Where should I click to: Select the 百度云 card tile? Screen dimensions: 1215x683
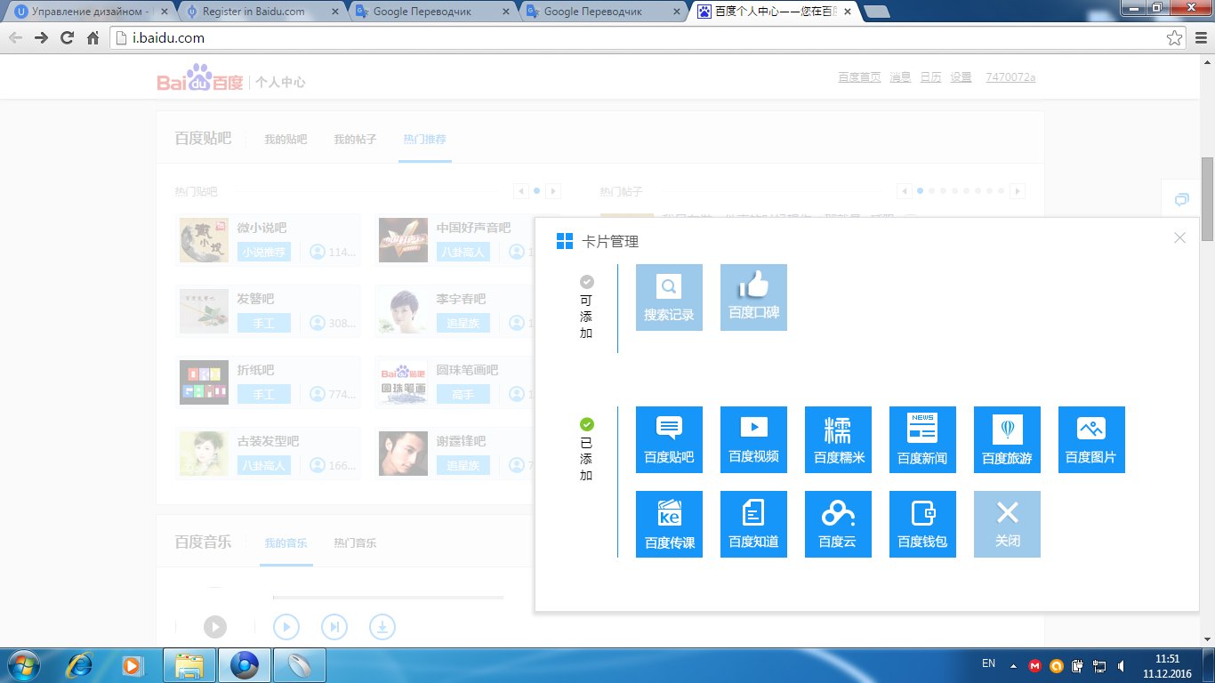pyautogui.click(x=838, y=524)
